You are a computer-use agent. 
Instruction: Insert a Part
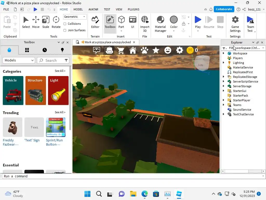coord(121,22)
